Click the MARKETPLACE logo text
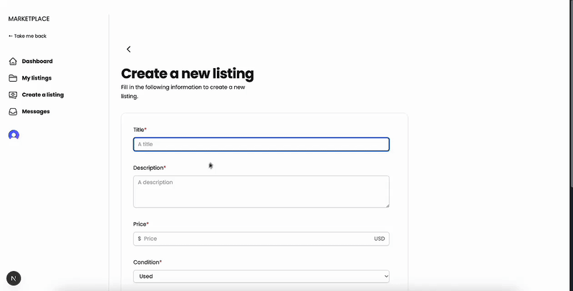This screenshot has width=573, height=291. click(x=29, y=19)
